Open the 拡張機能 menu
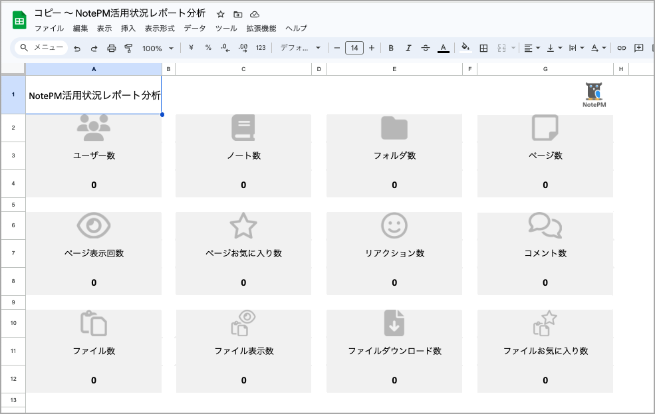655x414 pixels. 261,29
